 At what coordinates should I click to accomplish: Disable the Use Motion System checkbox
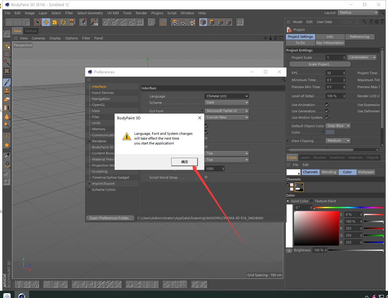point(327,118)
